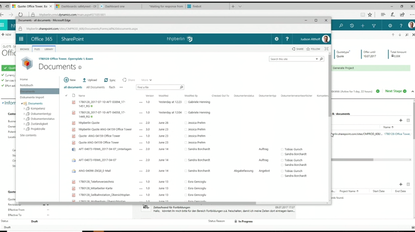Collapse the Documents tree root
This screenshot has height=232, width=415.
pos(22,103)
